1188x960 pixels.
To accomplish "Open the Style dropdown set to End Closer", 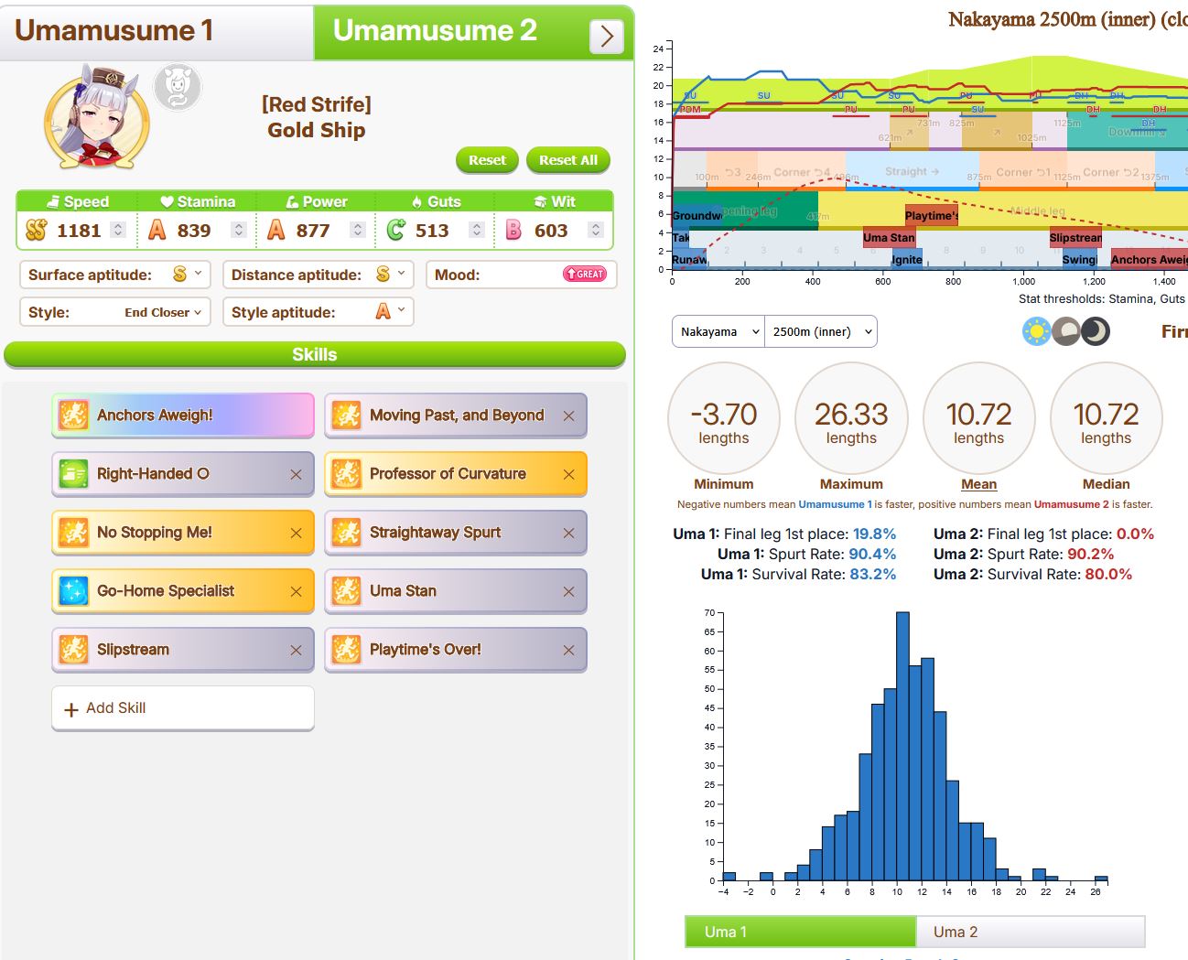I will [115, 312].
